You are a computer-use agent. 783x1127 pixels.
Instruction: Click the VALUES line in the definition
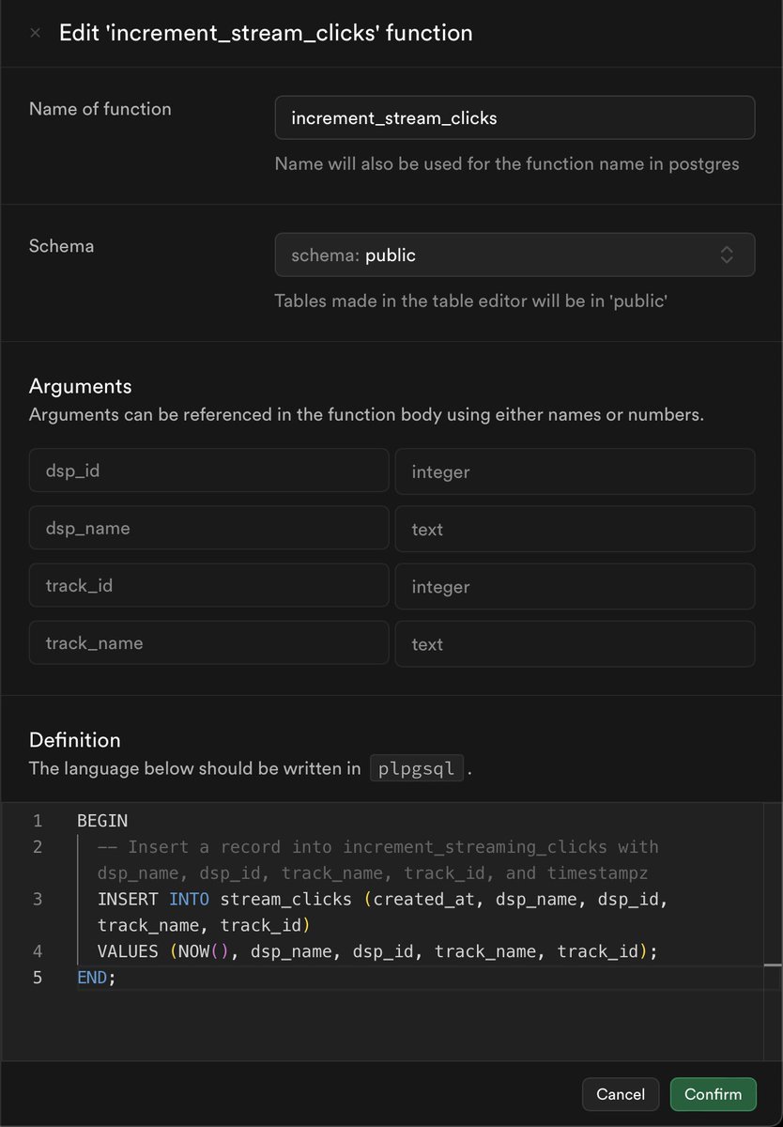pos(376,952)
